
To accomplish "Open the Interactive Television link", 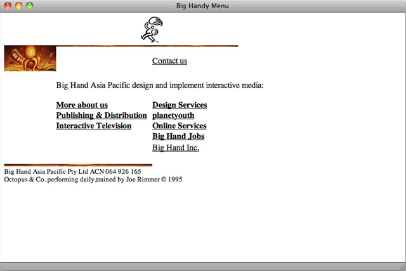I will (94, 126).
